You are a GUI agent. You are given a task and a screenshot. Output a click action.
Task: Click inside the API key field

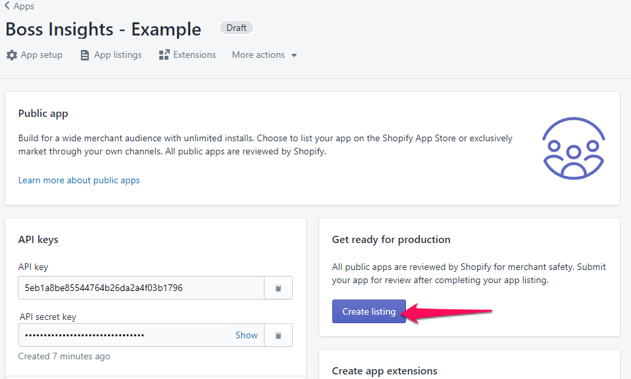(141, 288)
